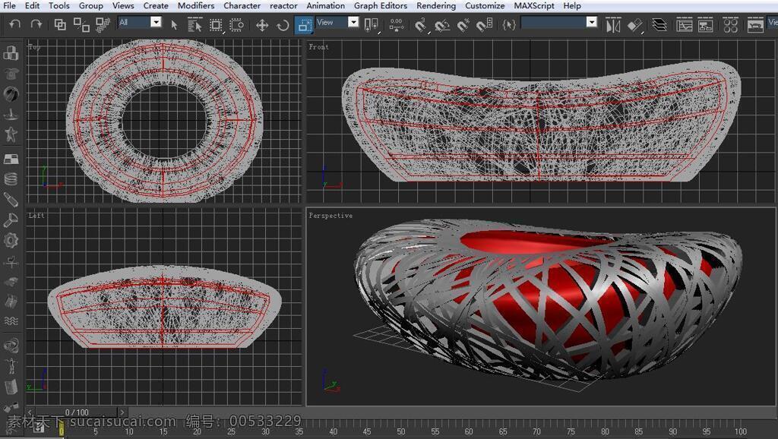Click the reactor Toy Car icon
Screen dimensions: 778x439
pos(11,282)
